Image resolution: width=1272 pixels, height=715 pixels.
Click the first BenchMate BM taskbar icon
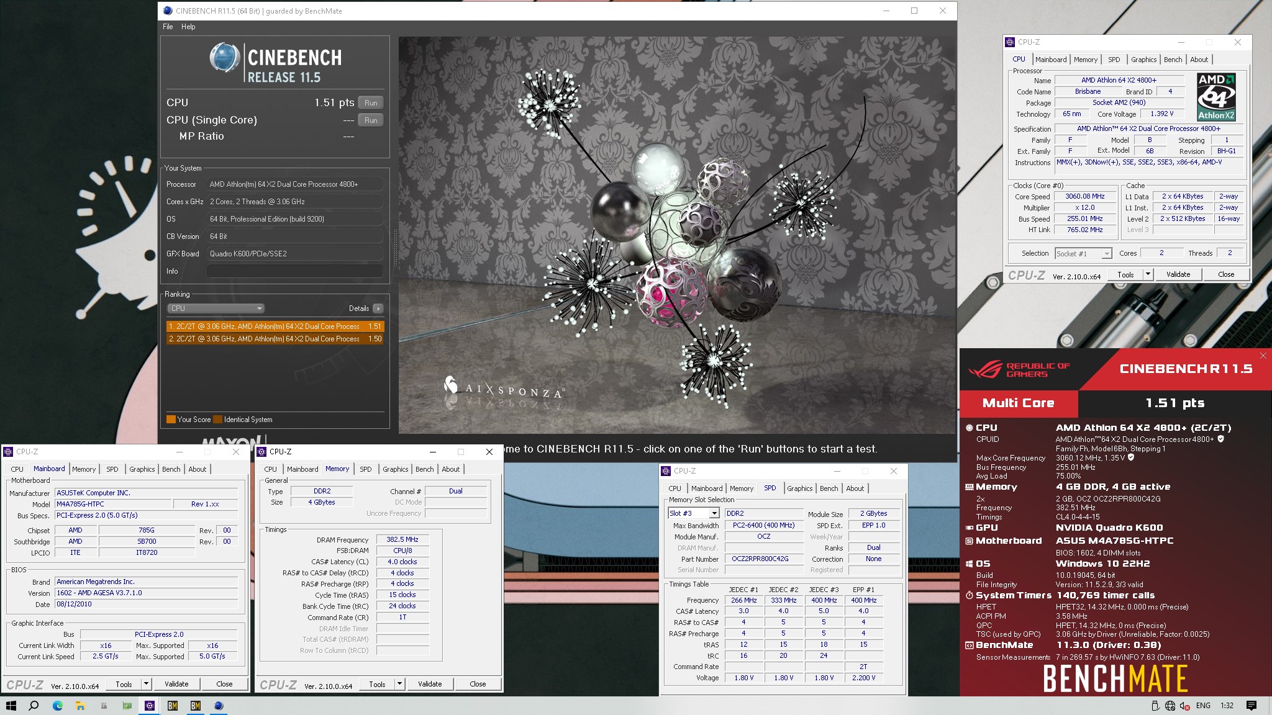click(173, 706)
